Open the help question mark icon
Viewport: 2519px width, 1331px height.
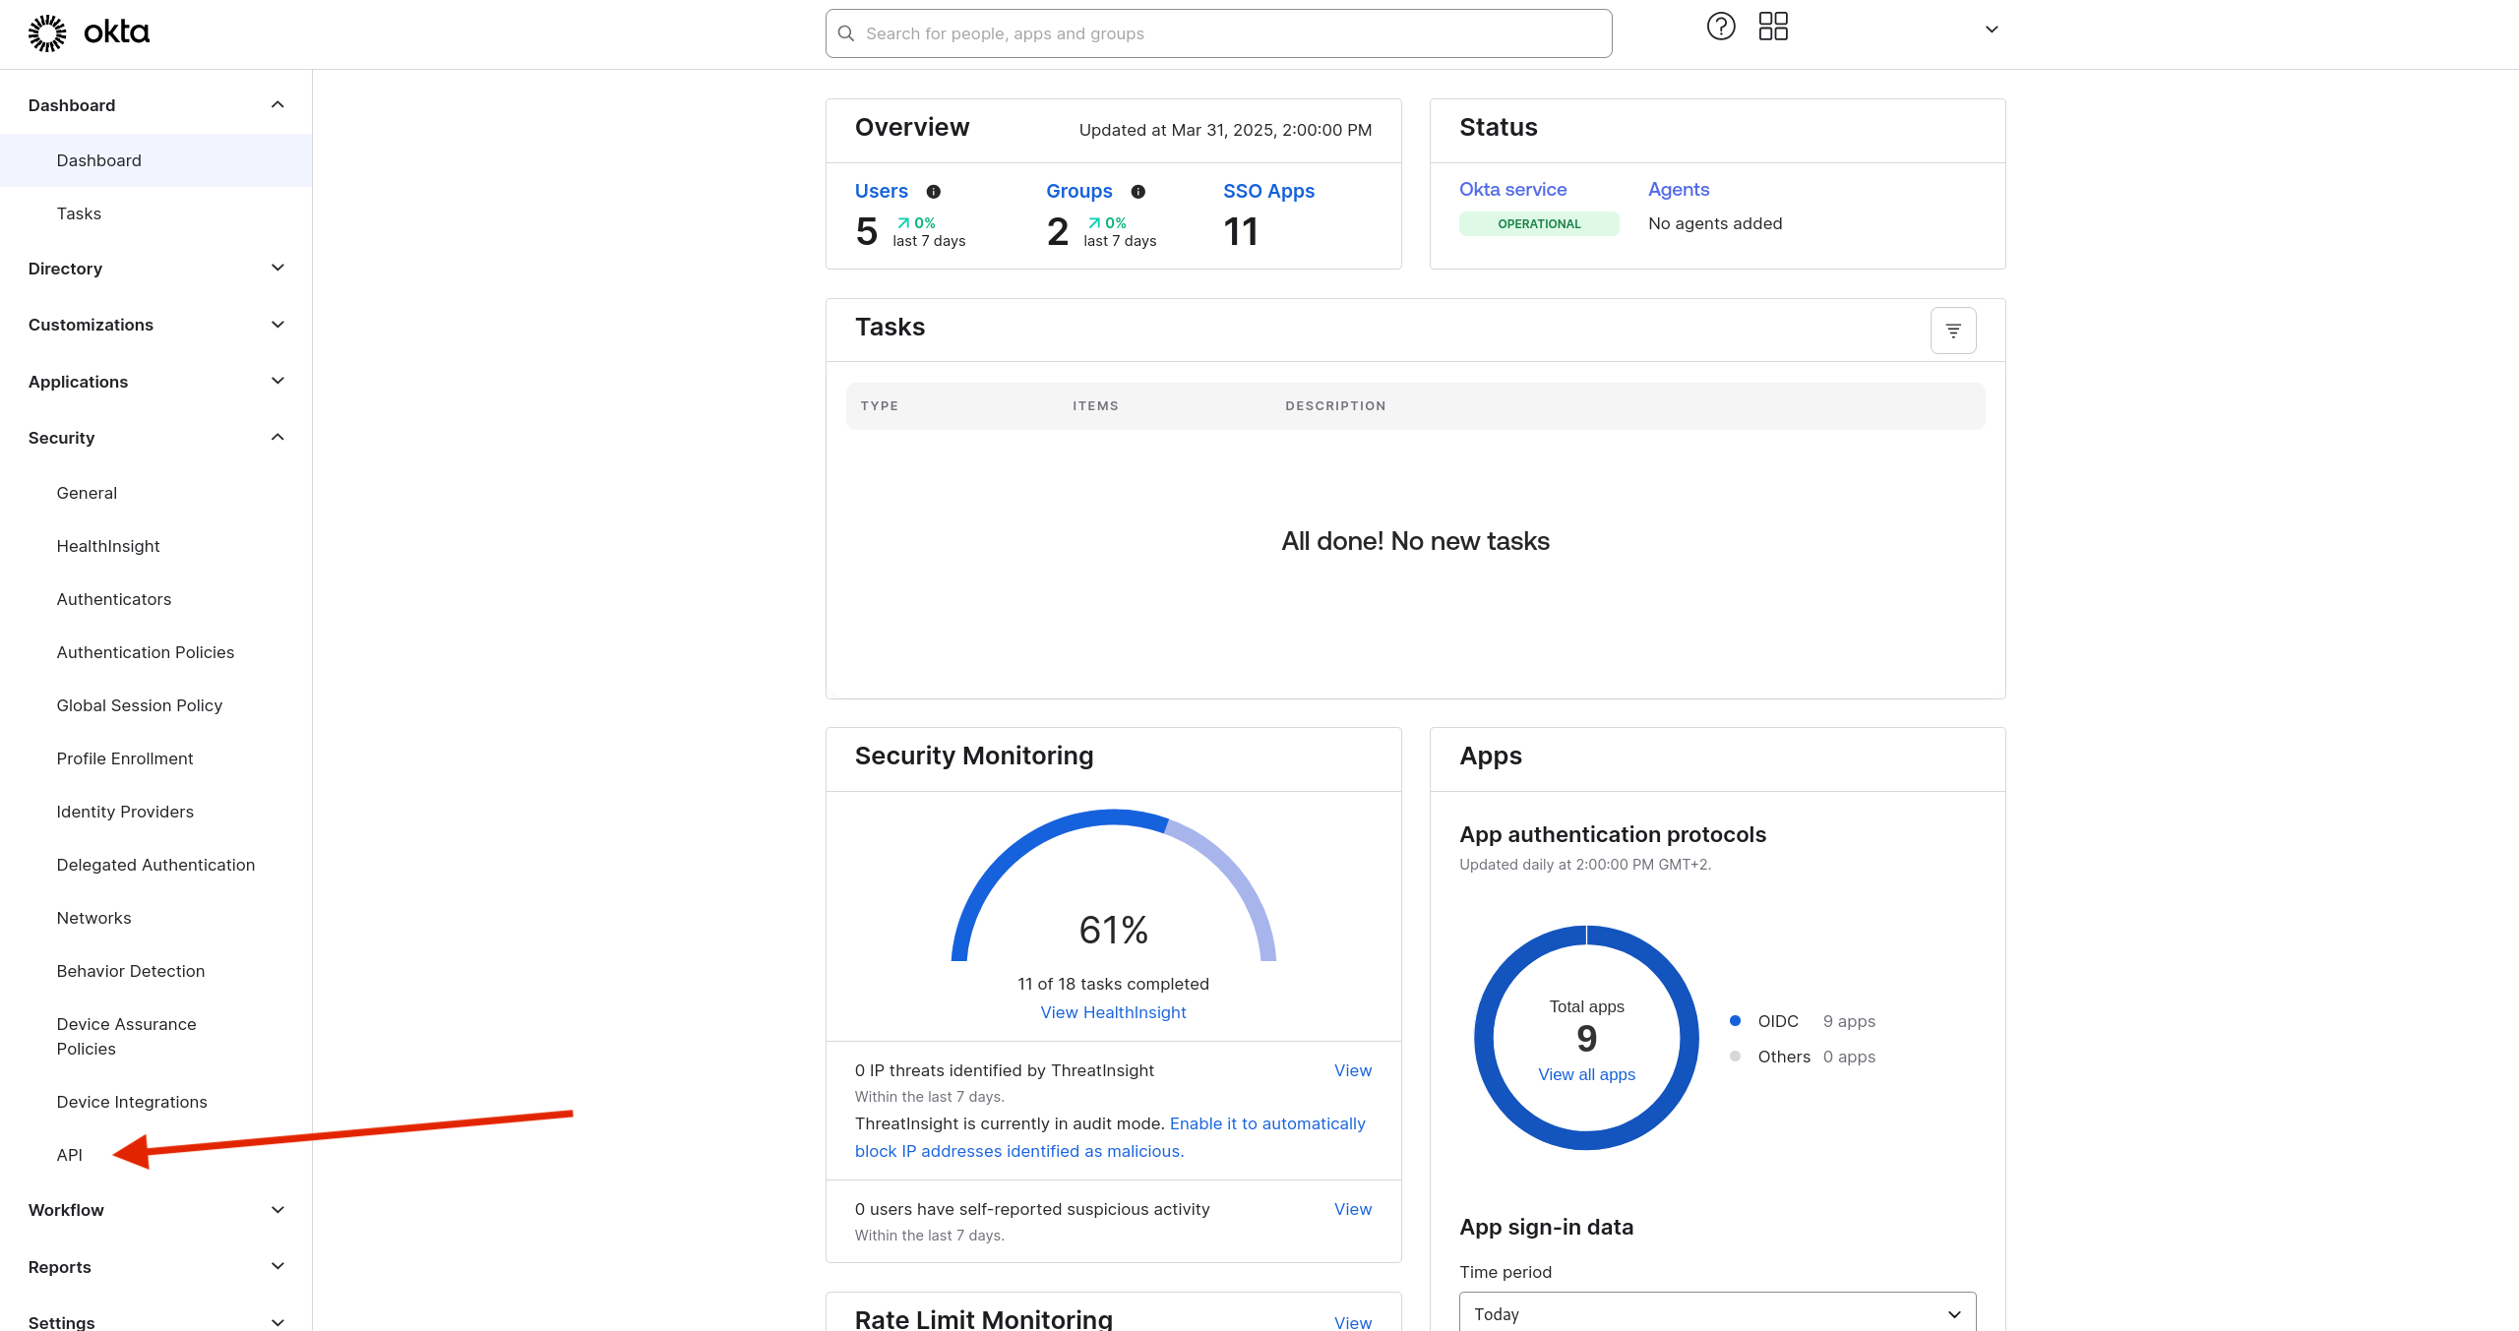tap(1721, 27)
